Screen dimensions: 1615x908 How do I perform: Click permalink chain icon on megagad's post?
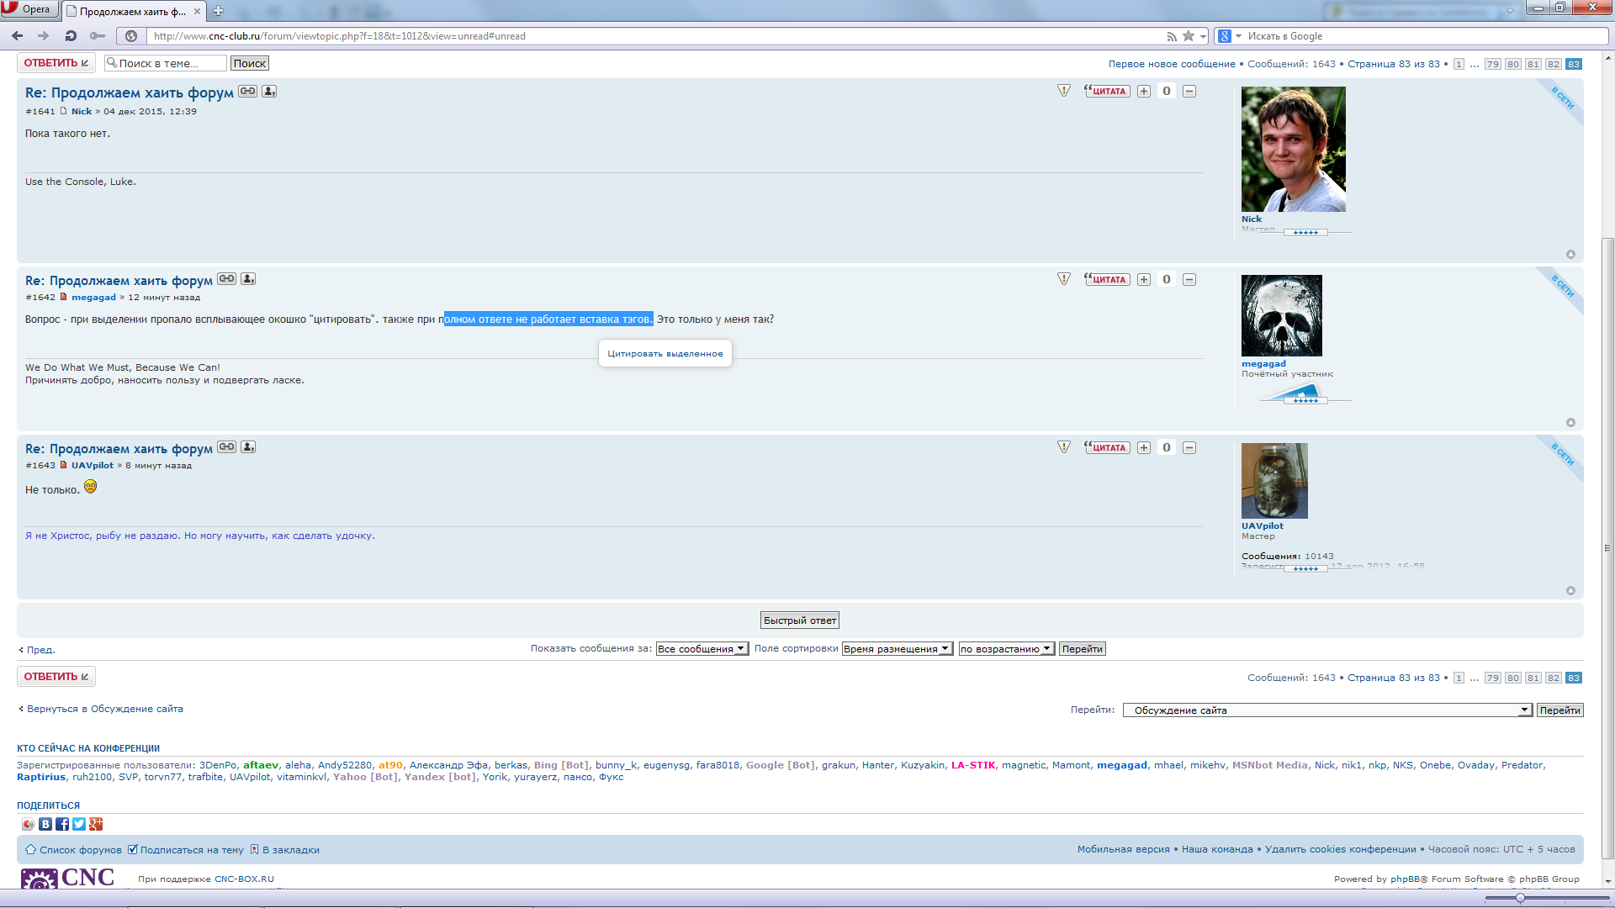[x=226, y=279]
